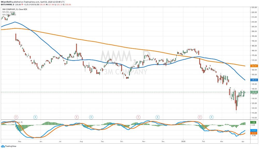Click the Mar label on time axis
This screenshot has height=149, width=259.
point(222,141)
